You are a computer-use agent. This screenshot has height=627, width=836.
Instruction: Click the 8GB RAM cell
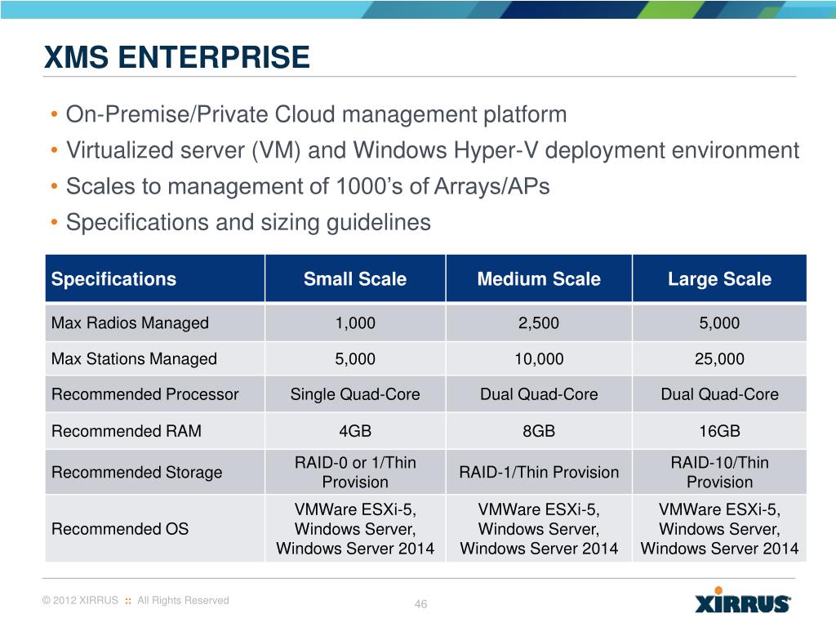(x=539, y=431)
